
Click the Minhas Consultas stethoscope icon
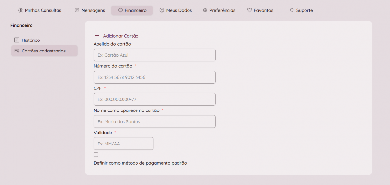click(x=20, y=10)
